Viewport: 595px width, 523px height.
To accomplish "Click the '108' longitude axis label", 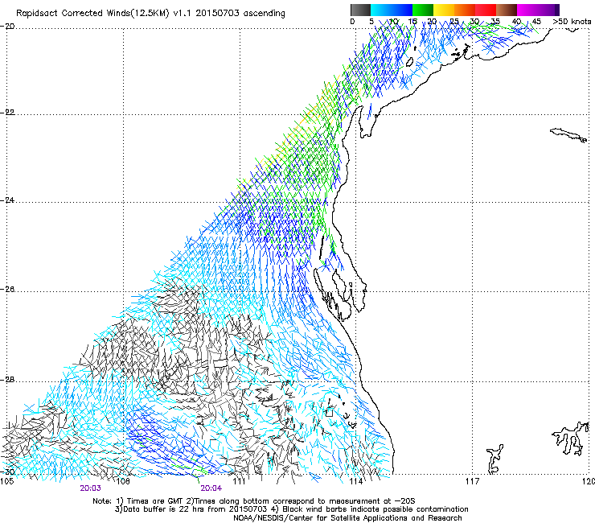I will click(123, 481).
